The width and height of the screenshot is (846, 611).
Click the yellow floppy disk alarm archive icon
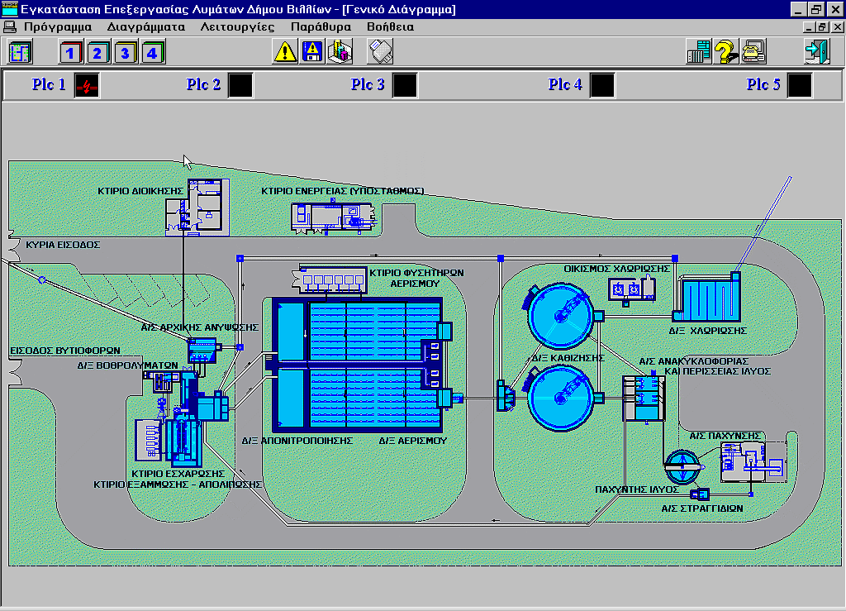[312, 52]
